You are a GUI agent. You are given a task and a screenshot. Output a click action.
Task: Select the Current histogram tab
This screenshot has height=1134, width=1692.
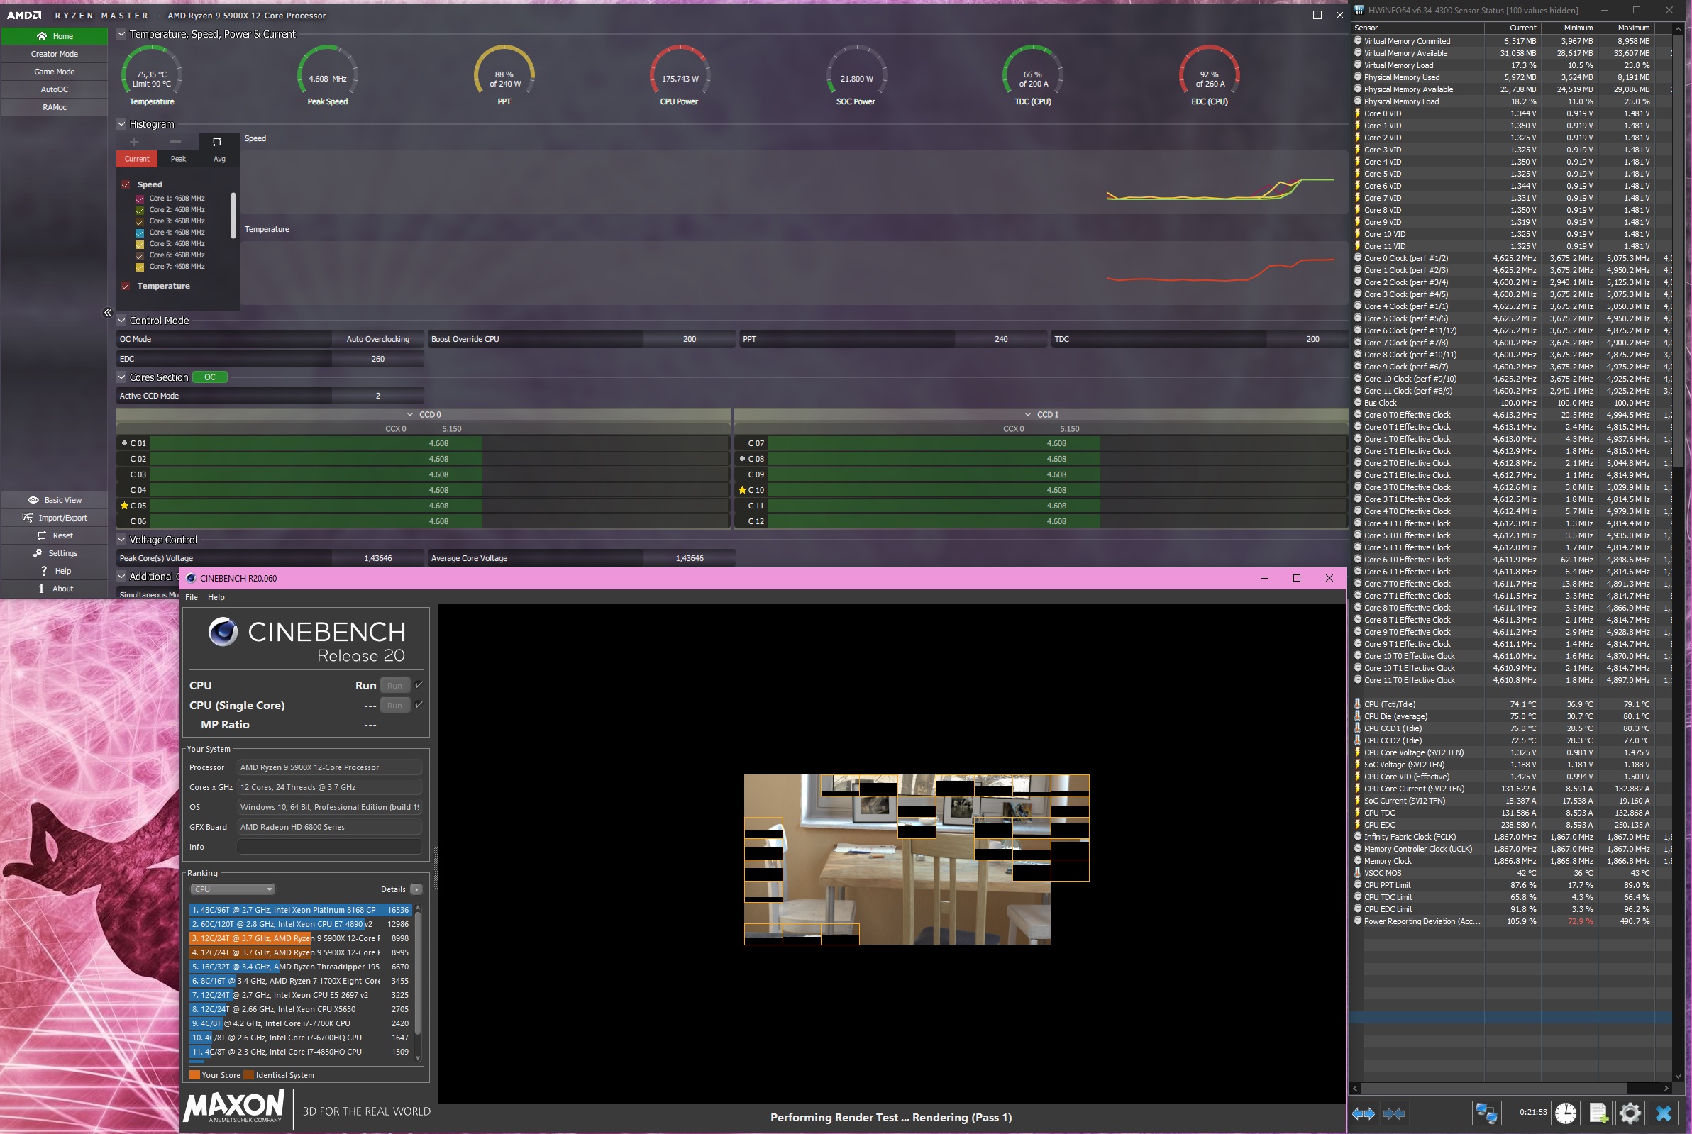137,159
